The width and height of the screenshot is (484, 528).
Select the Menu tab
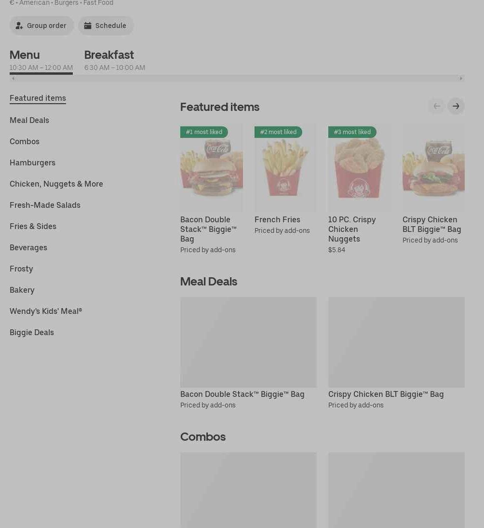click(x=41, y=60)
